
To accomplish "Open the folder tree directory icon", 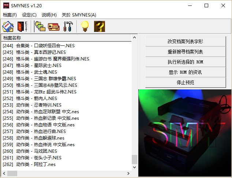I will point(40,26).
